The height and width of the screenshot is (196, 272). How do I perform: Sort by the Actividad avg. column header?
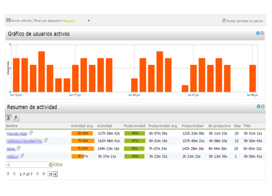(82, 126)
